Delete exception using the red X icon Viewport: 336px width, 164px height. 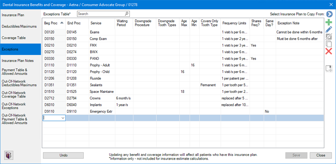point(329,51)
